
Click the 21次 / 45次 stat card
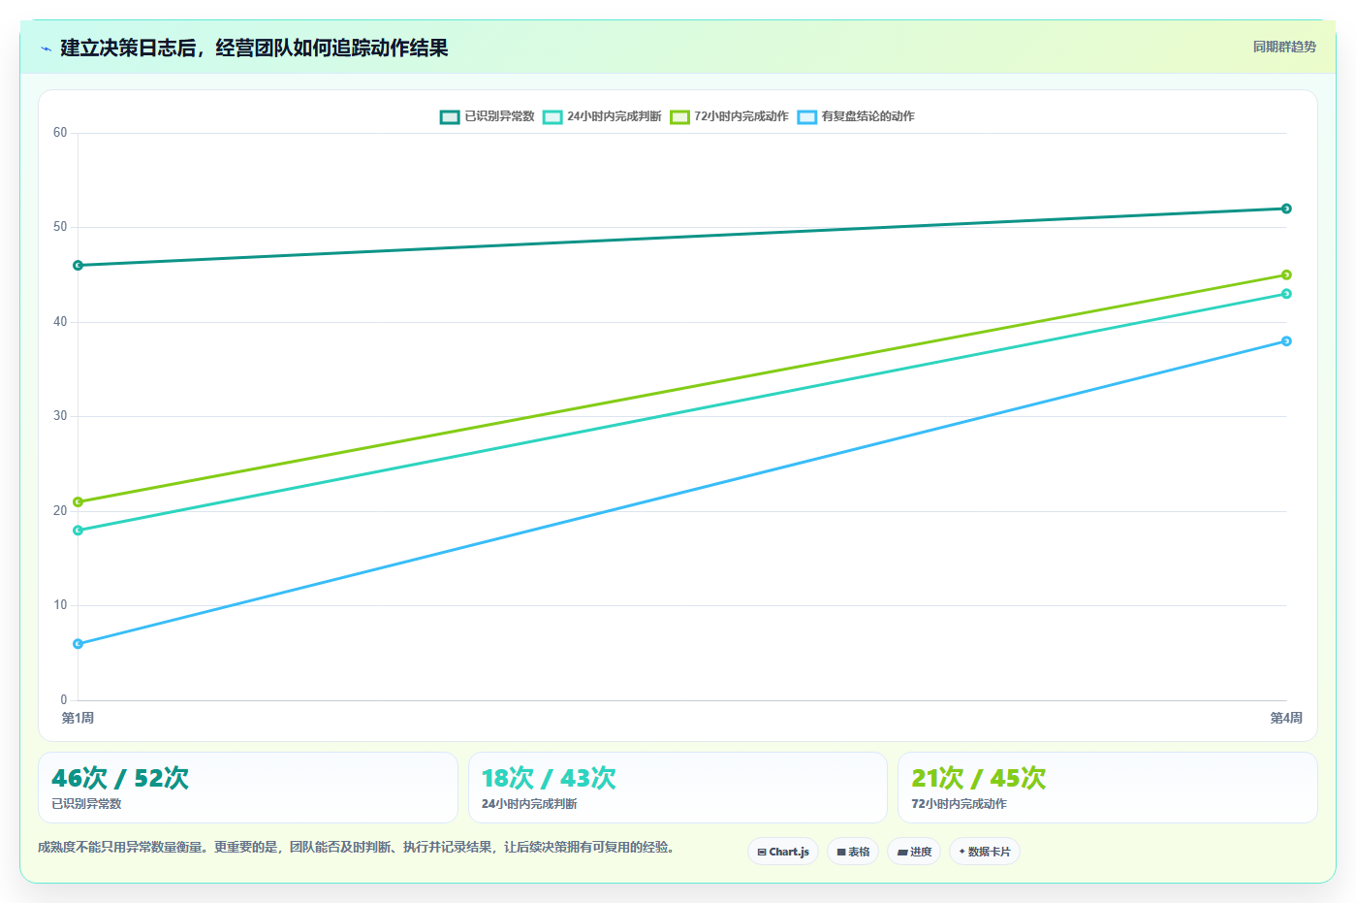[1107, 788]
